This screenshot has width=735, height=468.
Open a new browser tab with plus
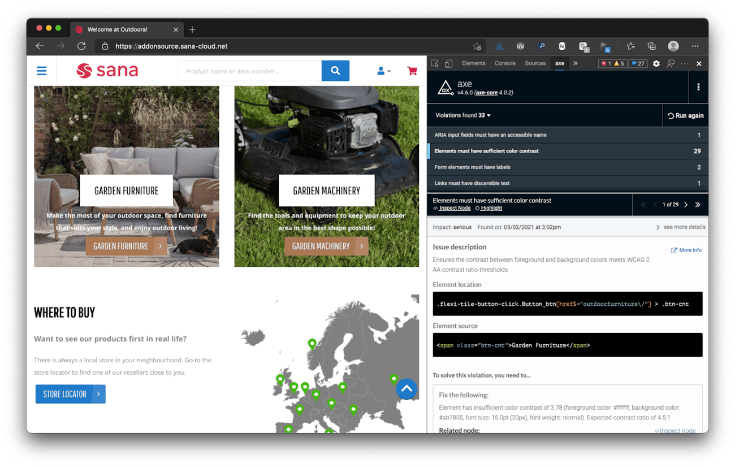pos(192,29)
